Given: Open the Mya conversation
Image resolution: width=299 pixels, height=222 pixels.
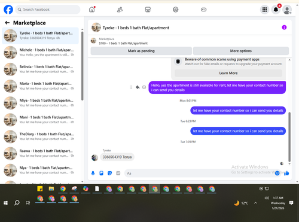Looking at the screenshot, I should coord(40,170).
